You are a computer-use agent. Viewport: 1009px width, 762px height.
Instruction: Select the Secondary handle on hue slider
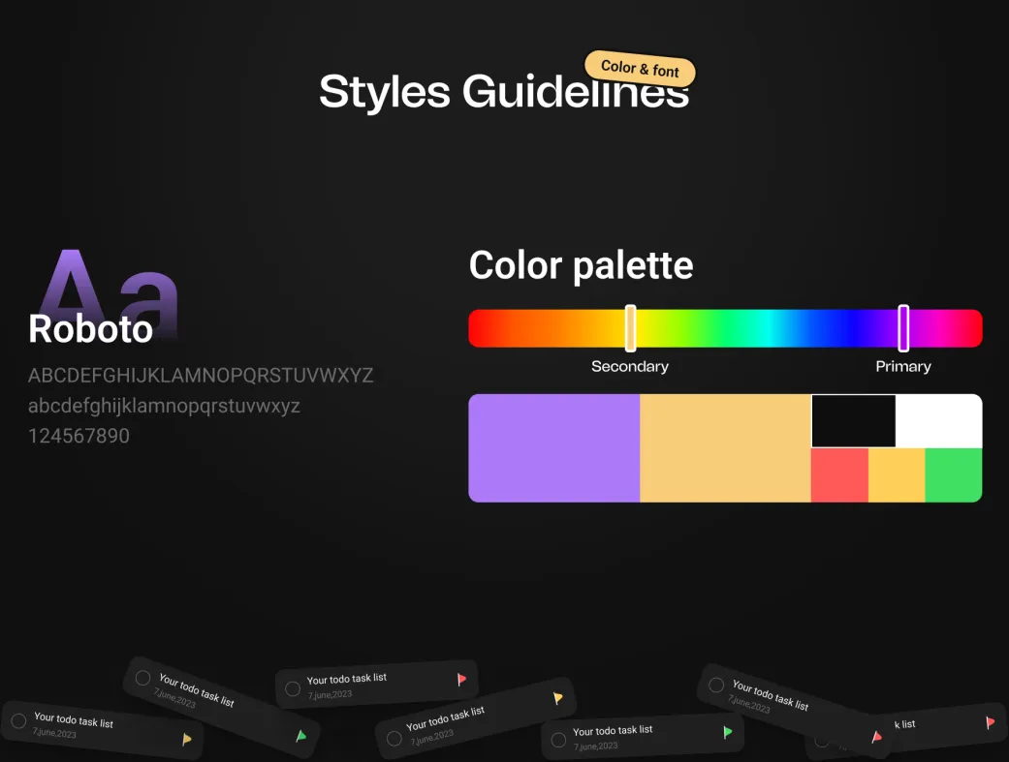[x=630, y=328]
